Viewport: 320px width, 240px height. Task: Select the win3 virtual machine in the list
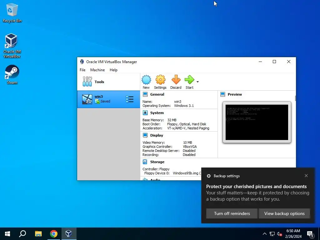tap(108, 99)
